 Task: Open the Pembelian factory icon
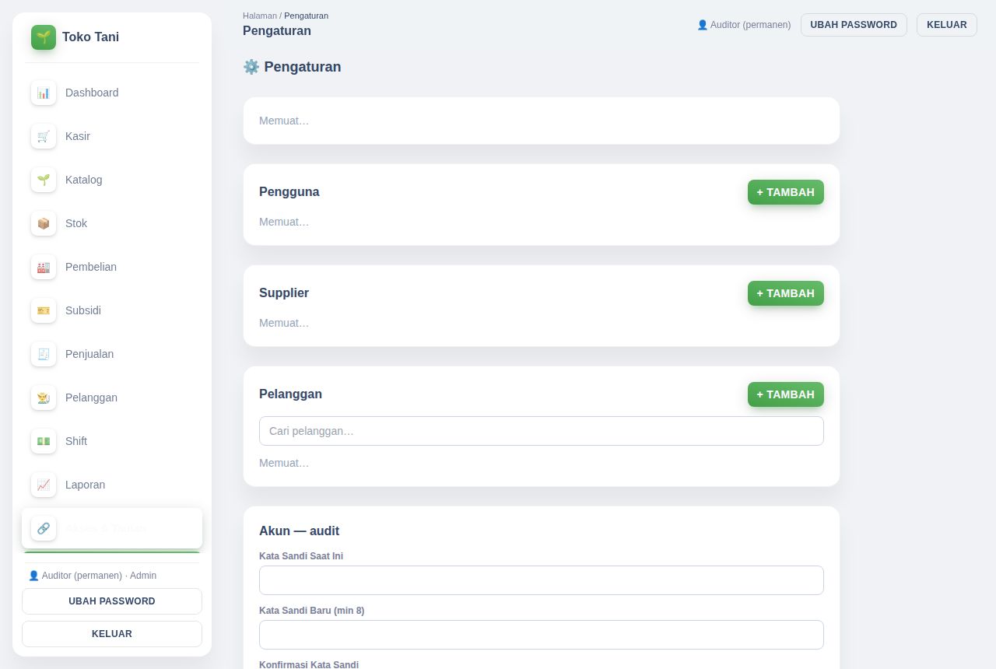coord(44,267)
